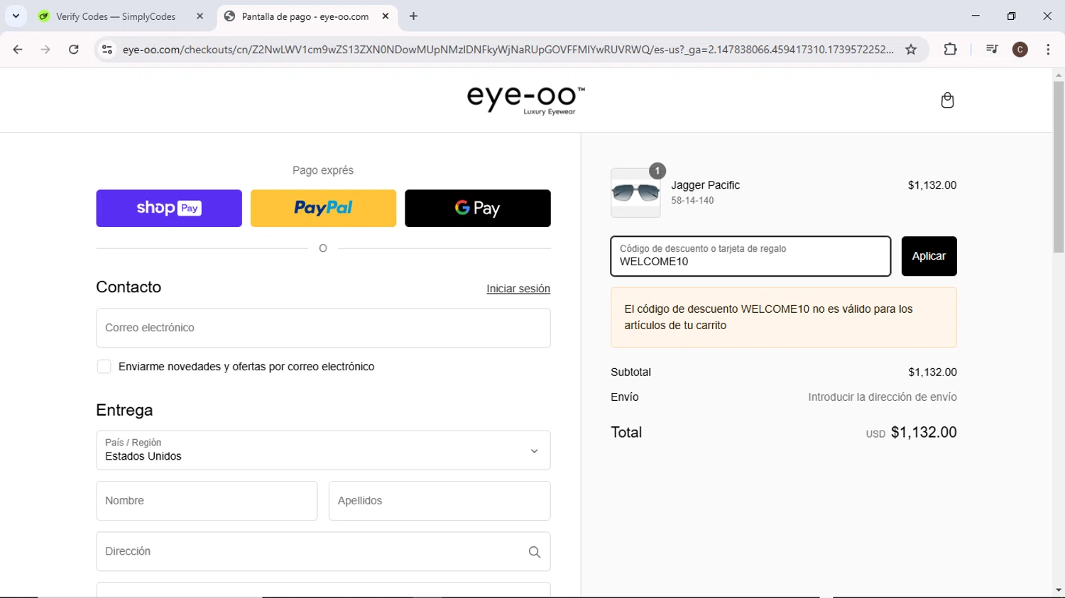Click the WELCOME10 invalid code message

pos(783,317)
